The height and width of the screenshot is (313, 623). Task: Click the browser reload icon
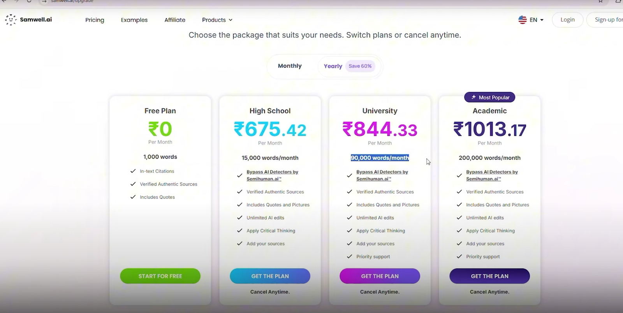pos(29,1)
